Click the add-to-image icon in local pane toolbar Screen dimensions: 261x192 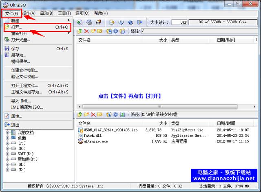click(x=109, y=114)
